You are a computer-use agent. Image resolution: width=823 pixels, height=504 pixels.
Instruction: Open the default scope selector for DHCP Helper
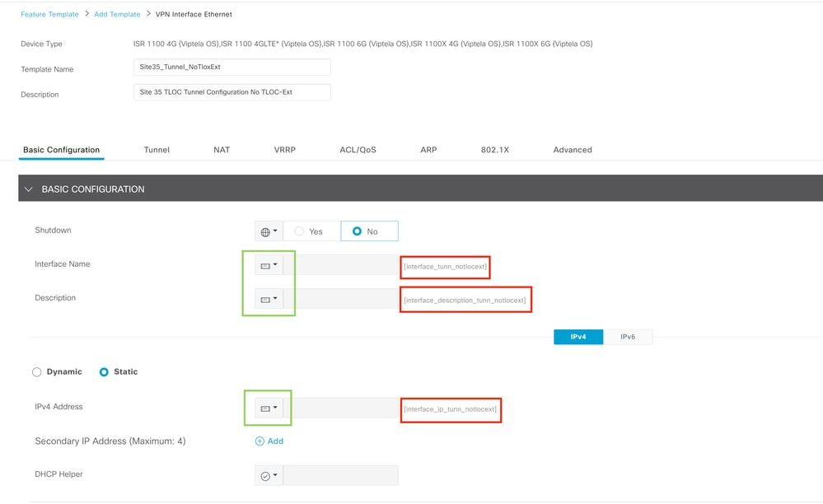point(268,474)
